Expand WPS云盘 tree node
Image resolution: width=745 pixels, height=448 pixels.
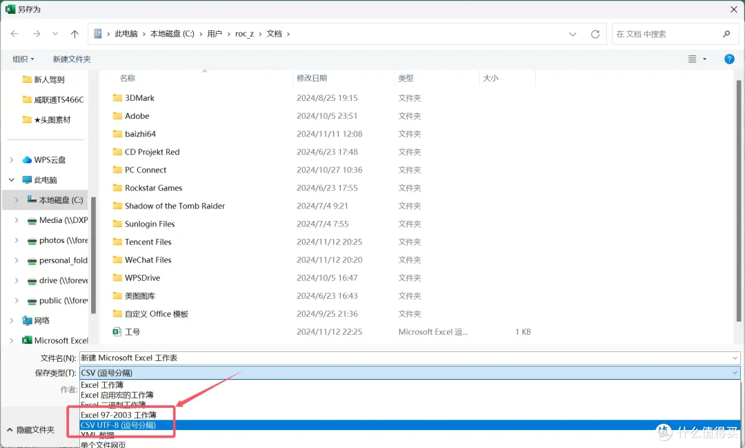(x=12, y=159)
